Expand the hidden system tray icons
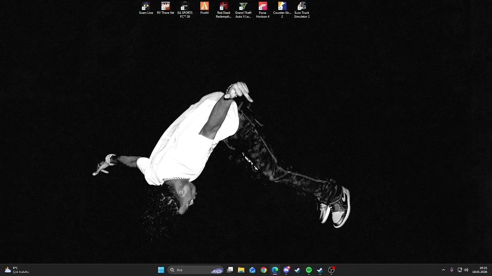Screen dimensions: 492x276 click(x=443, y=270)
